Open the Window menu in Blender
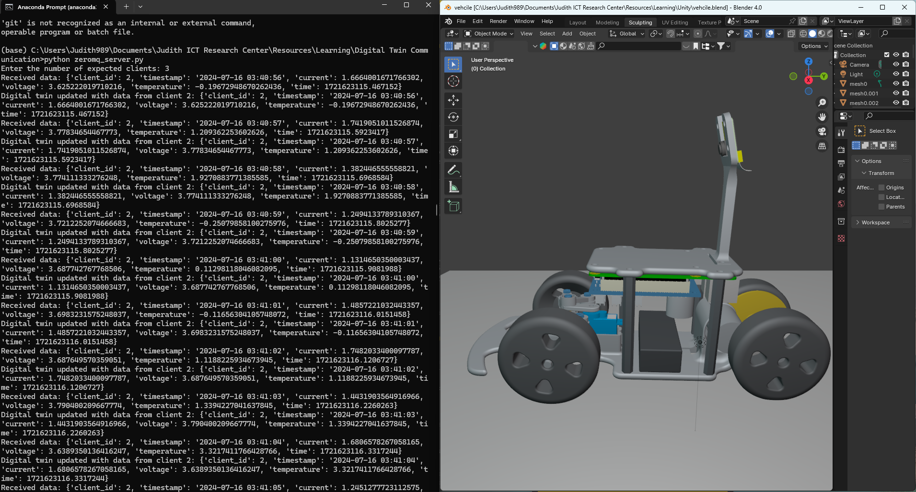 (x=524, y=21)
